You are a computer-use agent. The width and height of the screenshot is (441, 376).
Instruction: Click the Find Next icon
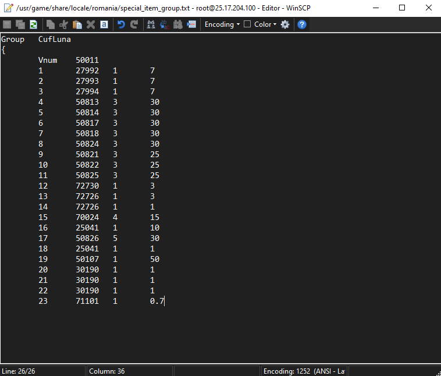pos(178,24)
